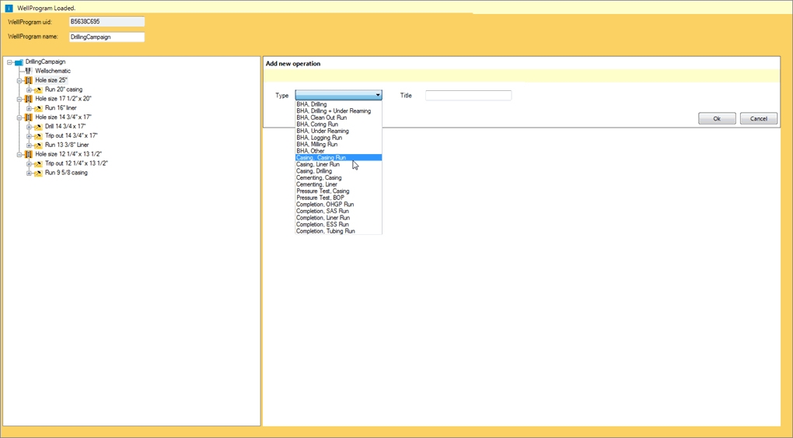The height and width of the screenshot is (438, 793).
Task: Collapse the Hole size 17 1/2" x 20" node
Action: [x=19, y=99]
